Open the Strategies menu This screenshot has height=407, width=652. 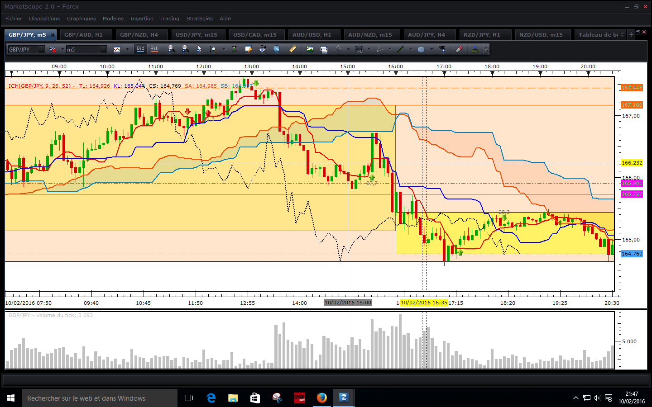coord(199,19)
